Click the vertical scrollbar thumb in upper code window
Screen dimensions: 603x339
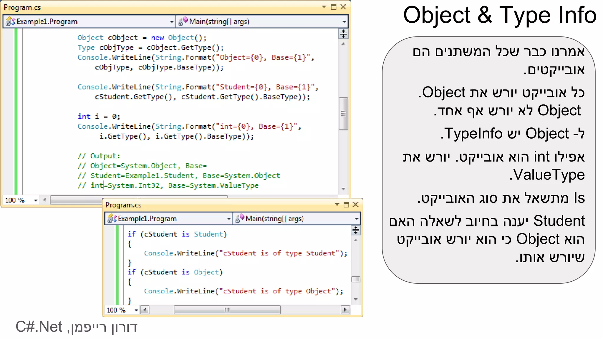[343, 114]
